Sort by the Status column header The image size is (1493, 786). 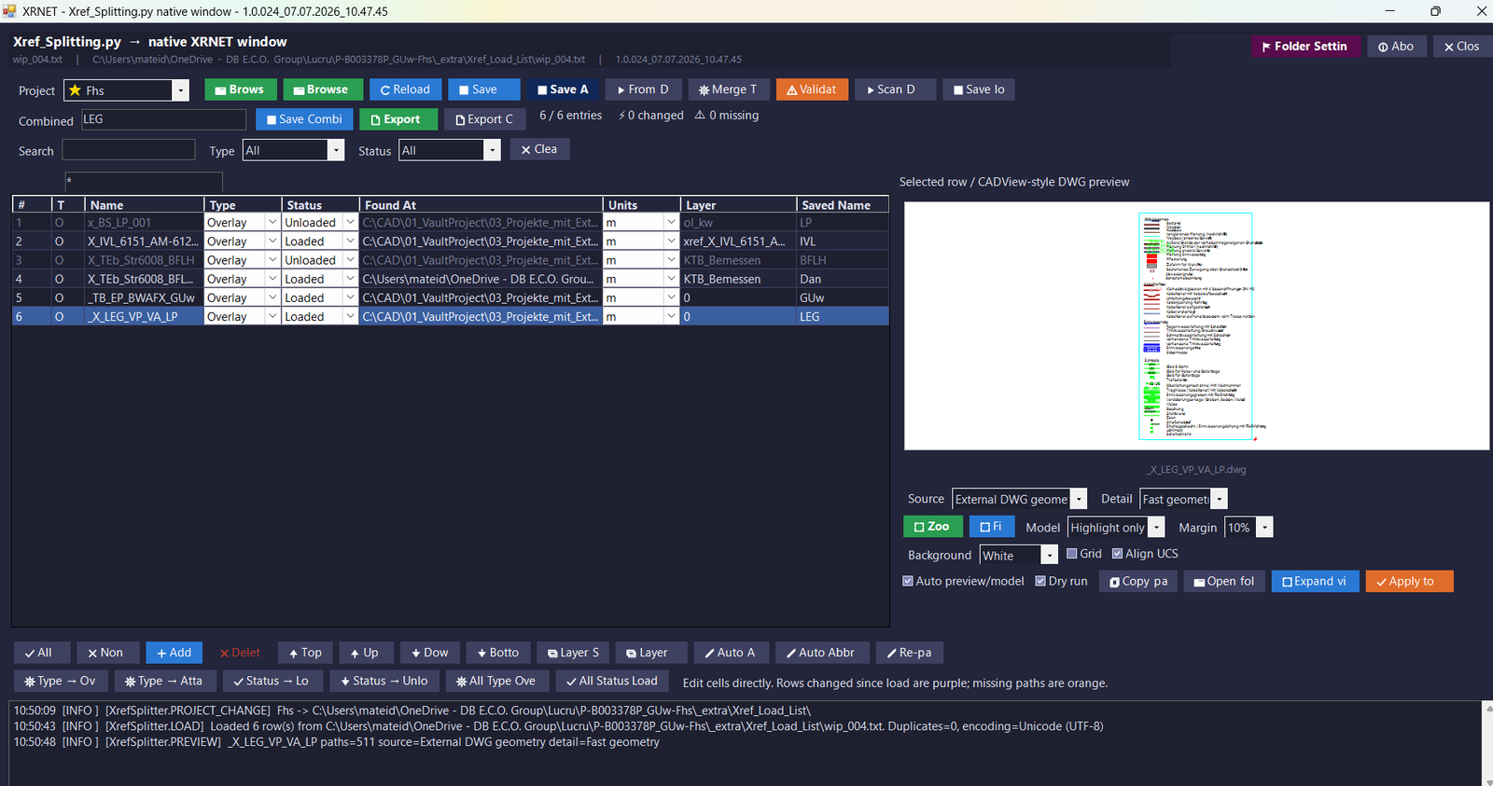[x=320, y=205]
